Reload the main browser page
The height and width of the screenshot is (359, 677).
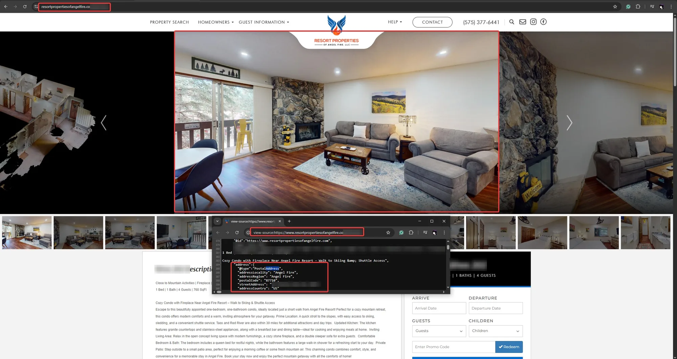25,6
